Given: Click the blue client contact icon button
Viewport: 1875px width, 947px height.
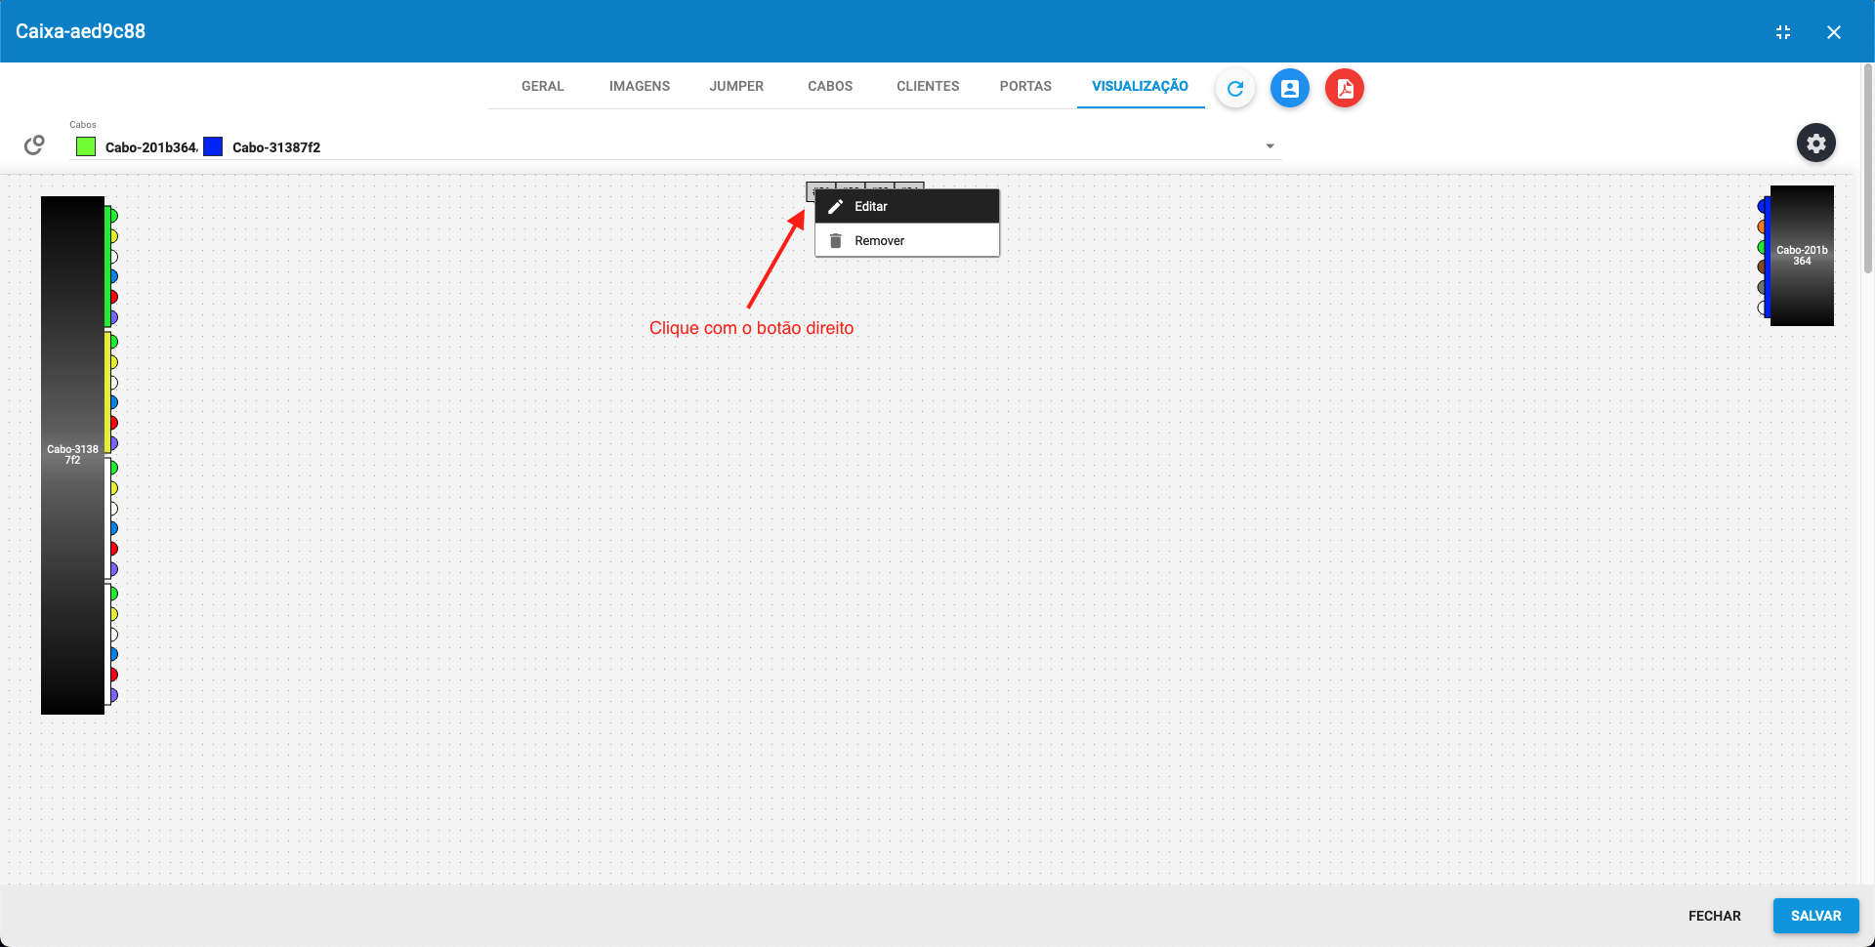Looking at the screenshot, I should 1290,88.
